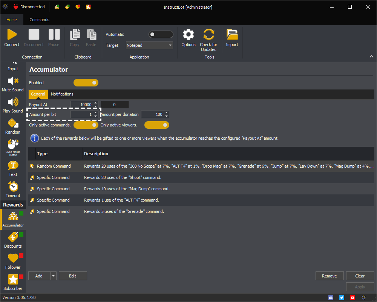Select Input command in sidebar
The height and width of the screenshot is (302, 377).
tap(13, 67)
